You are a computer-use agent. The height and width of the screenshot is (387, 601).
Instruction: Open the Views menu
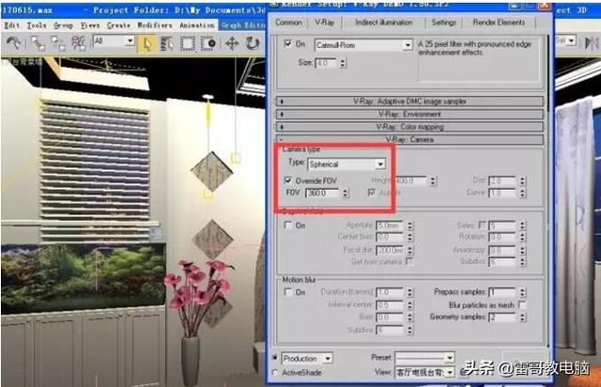[x=90, y=25]
